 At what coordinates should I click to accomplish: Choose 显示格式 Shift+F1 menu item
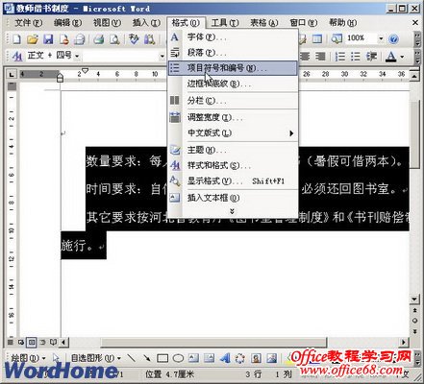click(233, 181)
